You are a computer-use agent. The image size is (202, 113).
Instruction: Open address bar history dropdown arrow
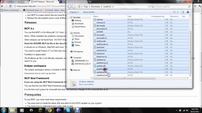pyautogui.click(x=149, y=7)
